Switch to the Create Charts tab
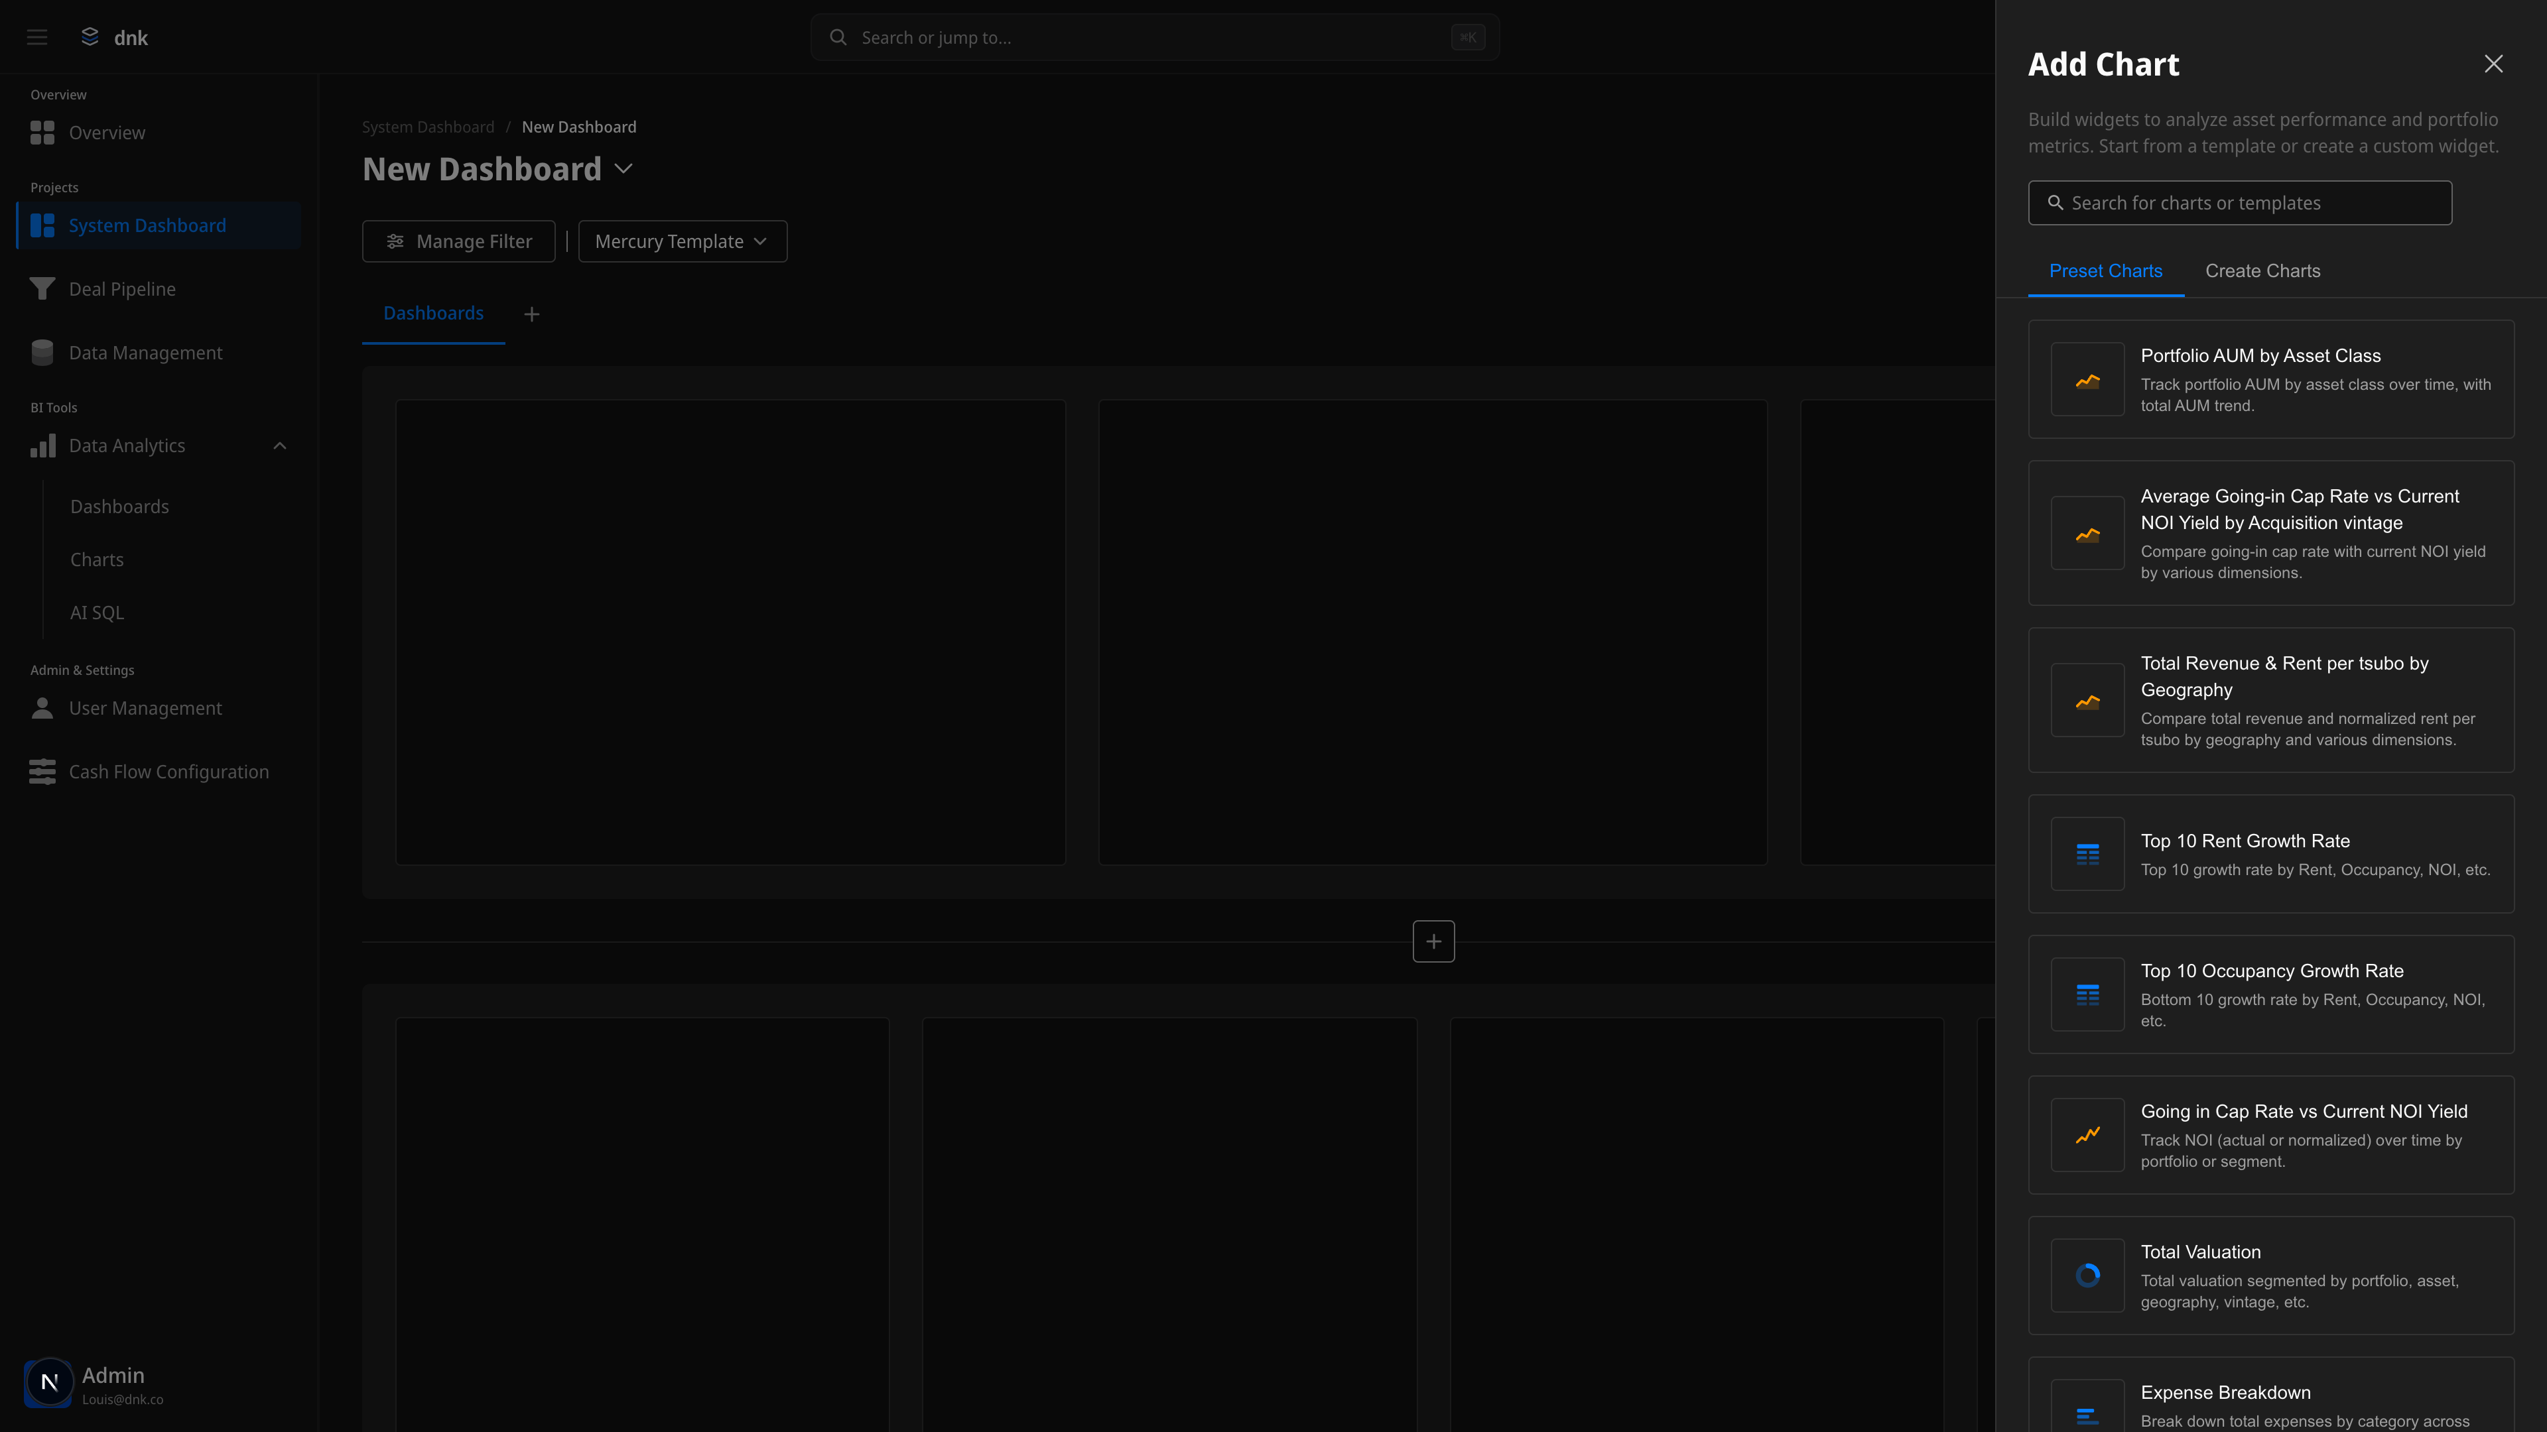2547x1432 pixels. coord(2262,270)
